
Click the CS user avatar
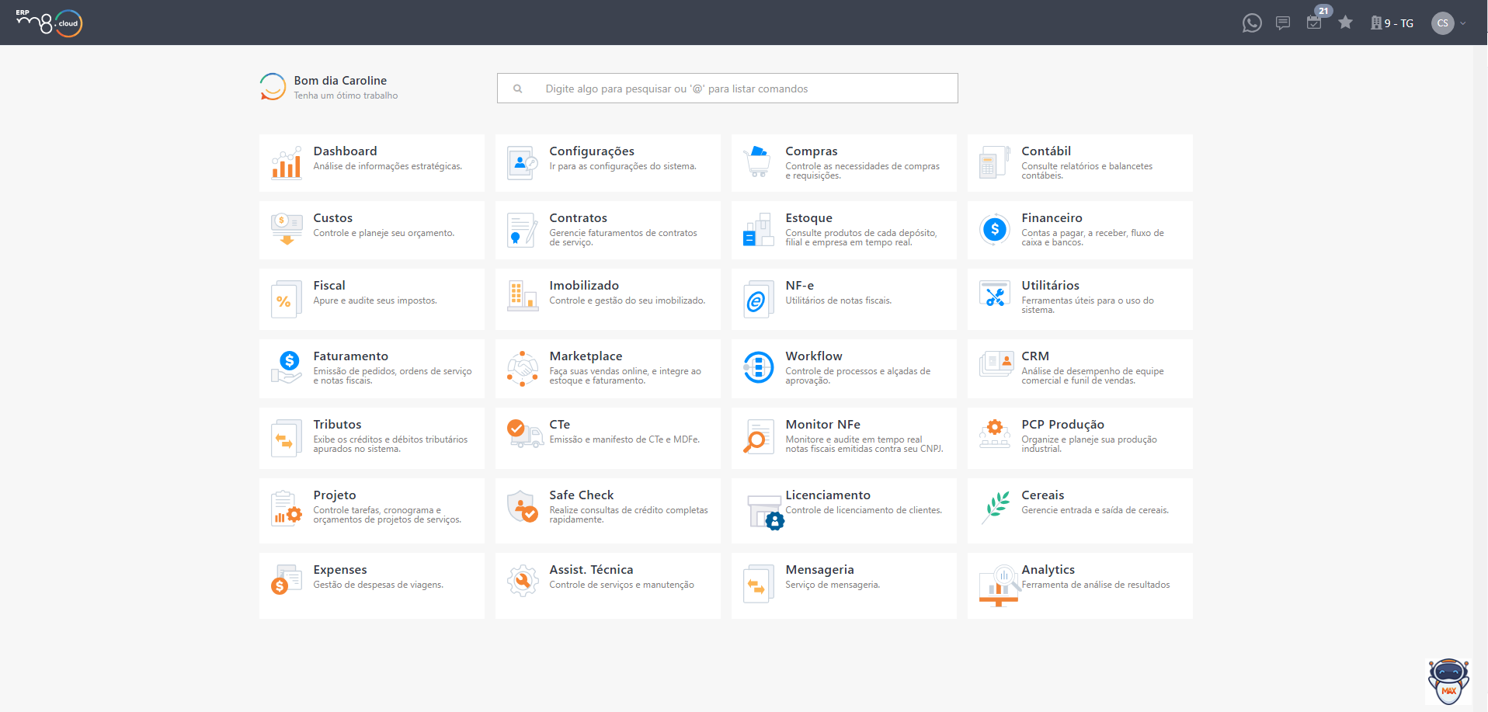(x=1443, y=23)
